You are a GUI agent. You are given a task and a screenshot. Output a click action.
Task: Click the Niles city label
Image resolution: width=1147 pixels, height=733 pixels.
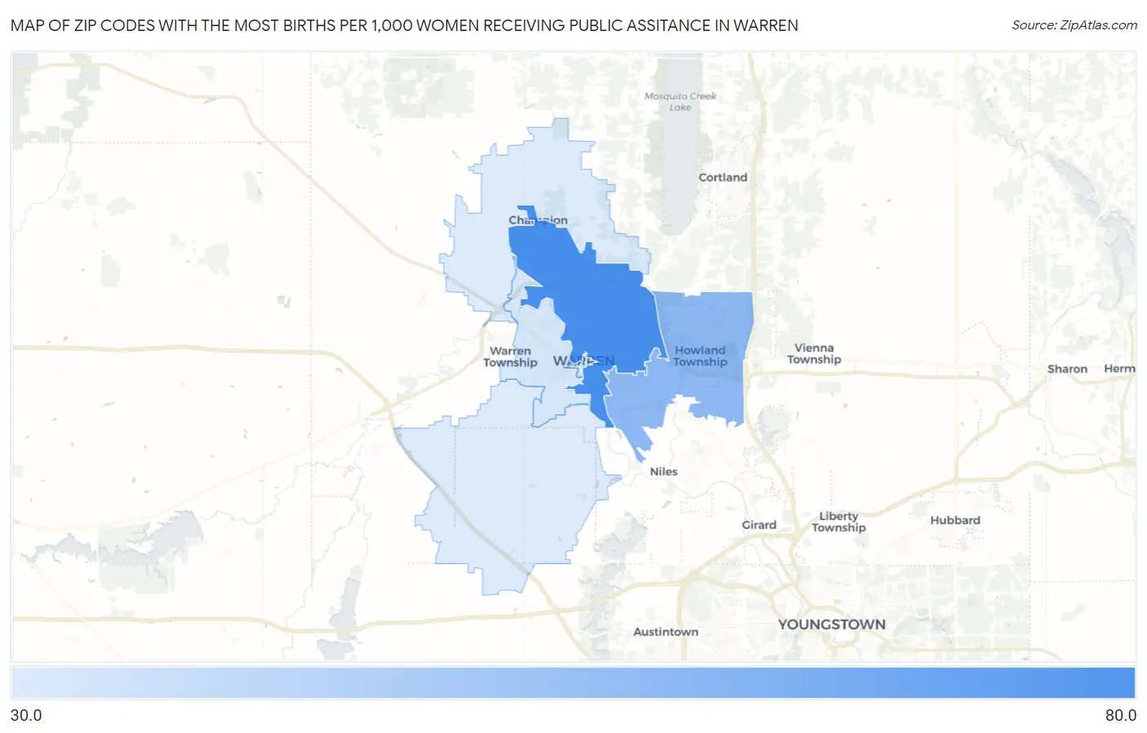tap(664, 471)
